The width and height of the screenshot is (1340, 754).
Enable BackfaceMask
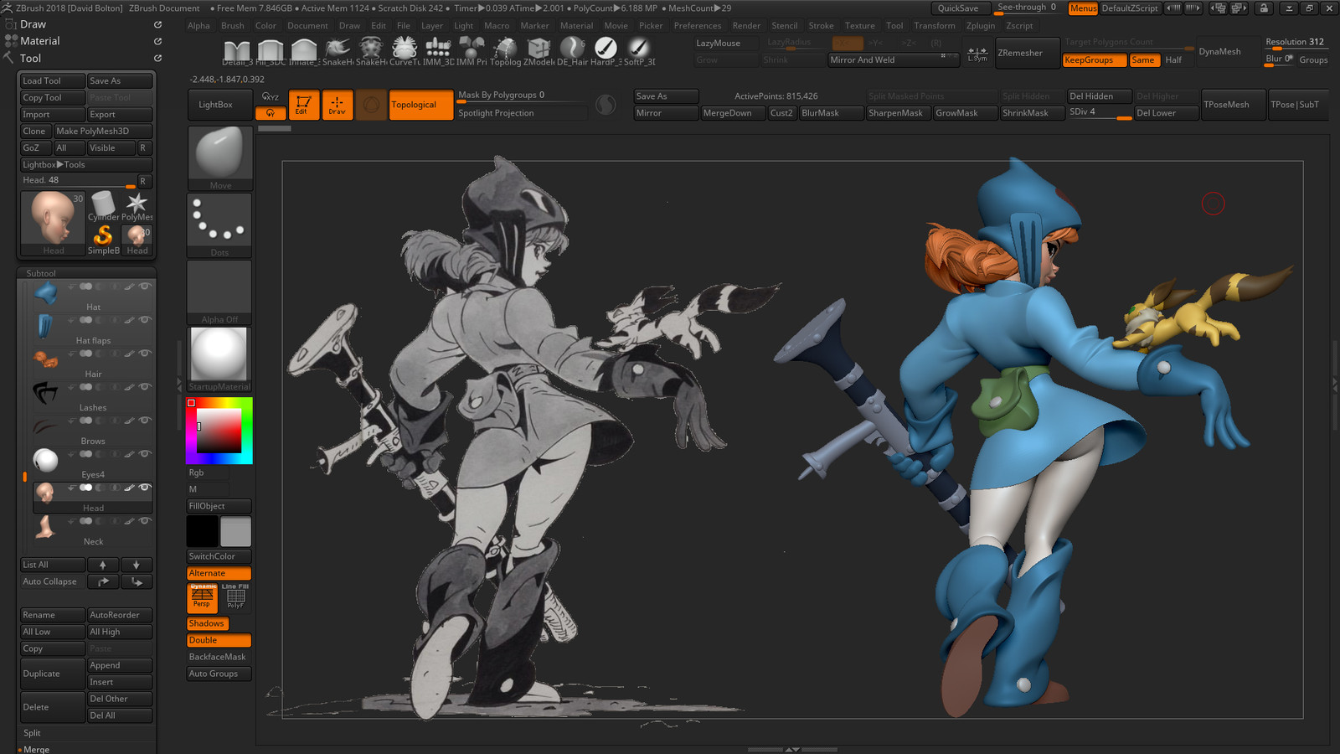coord(219,657)
